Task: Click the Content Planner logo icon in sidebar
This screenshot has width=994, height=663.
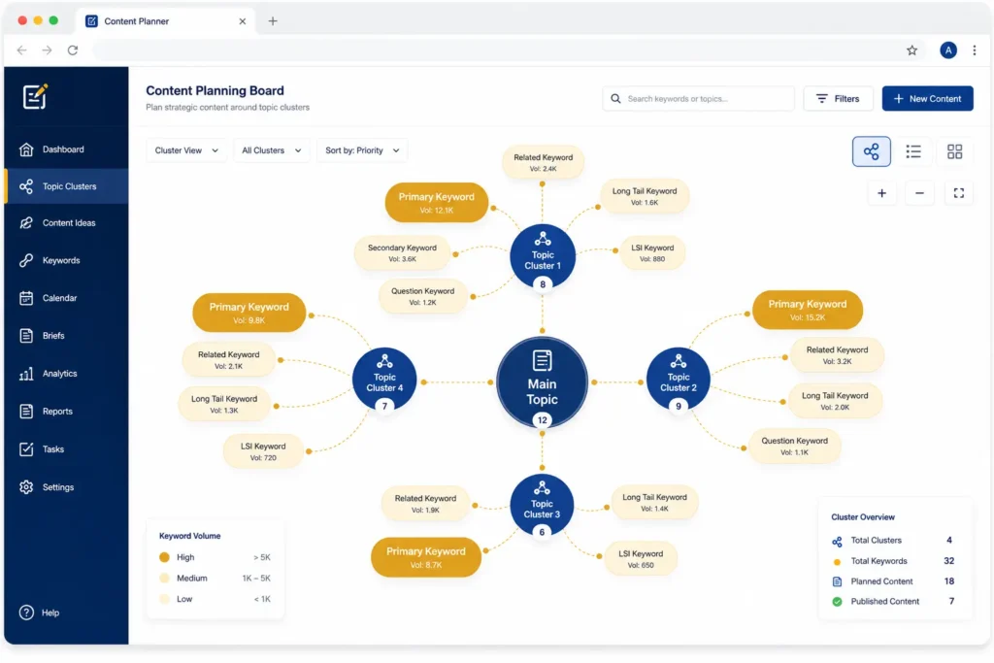Action: tap(36, 97)
